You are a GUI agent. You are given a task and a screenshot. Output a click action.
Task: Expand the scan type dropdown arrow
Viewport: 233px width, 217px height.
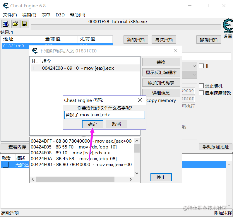pos(194,66)
